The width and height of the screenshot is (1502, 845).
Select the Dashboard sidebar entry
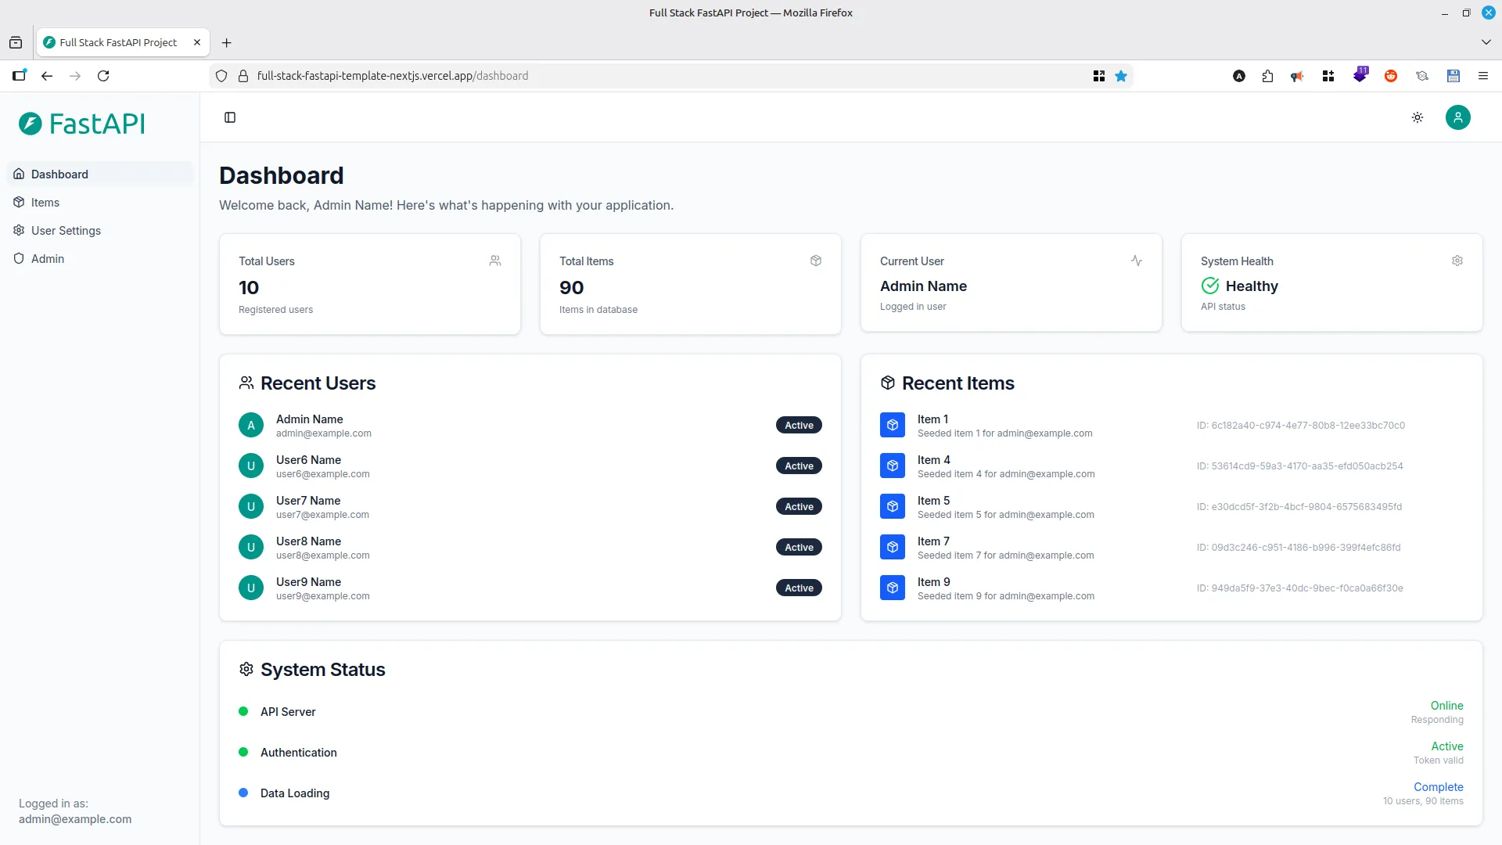[x=58, y=174]
